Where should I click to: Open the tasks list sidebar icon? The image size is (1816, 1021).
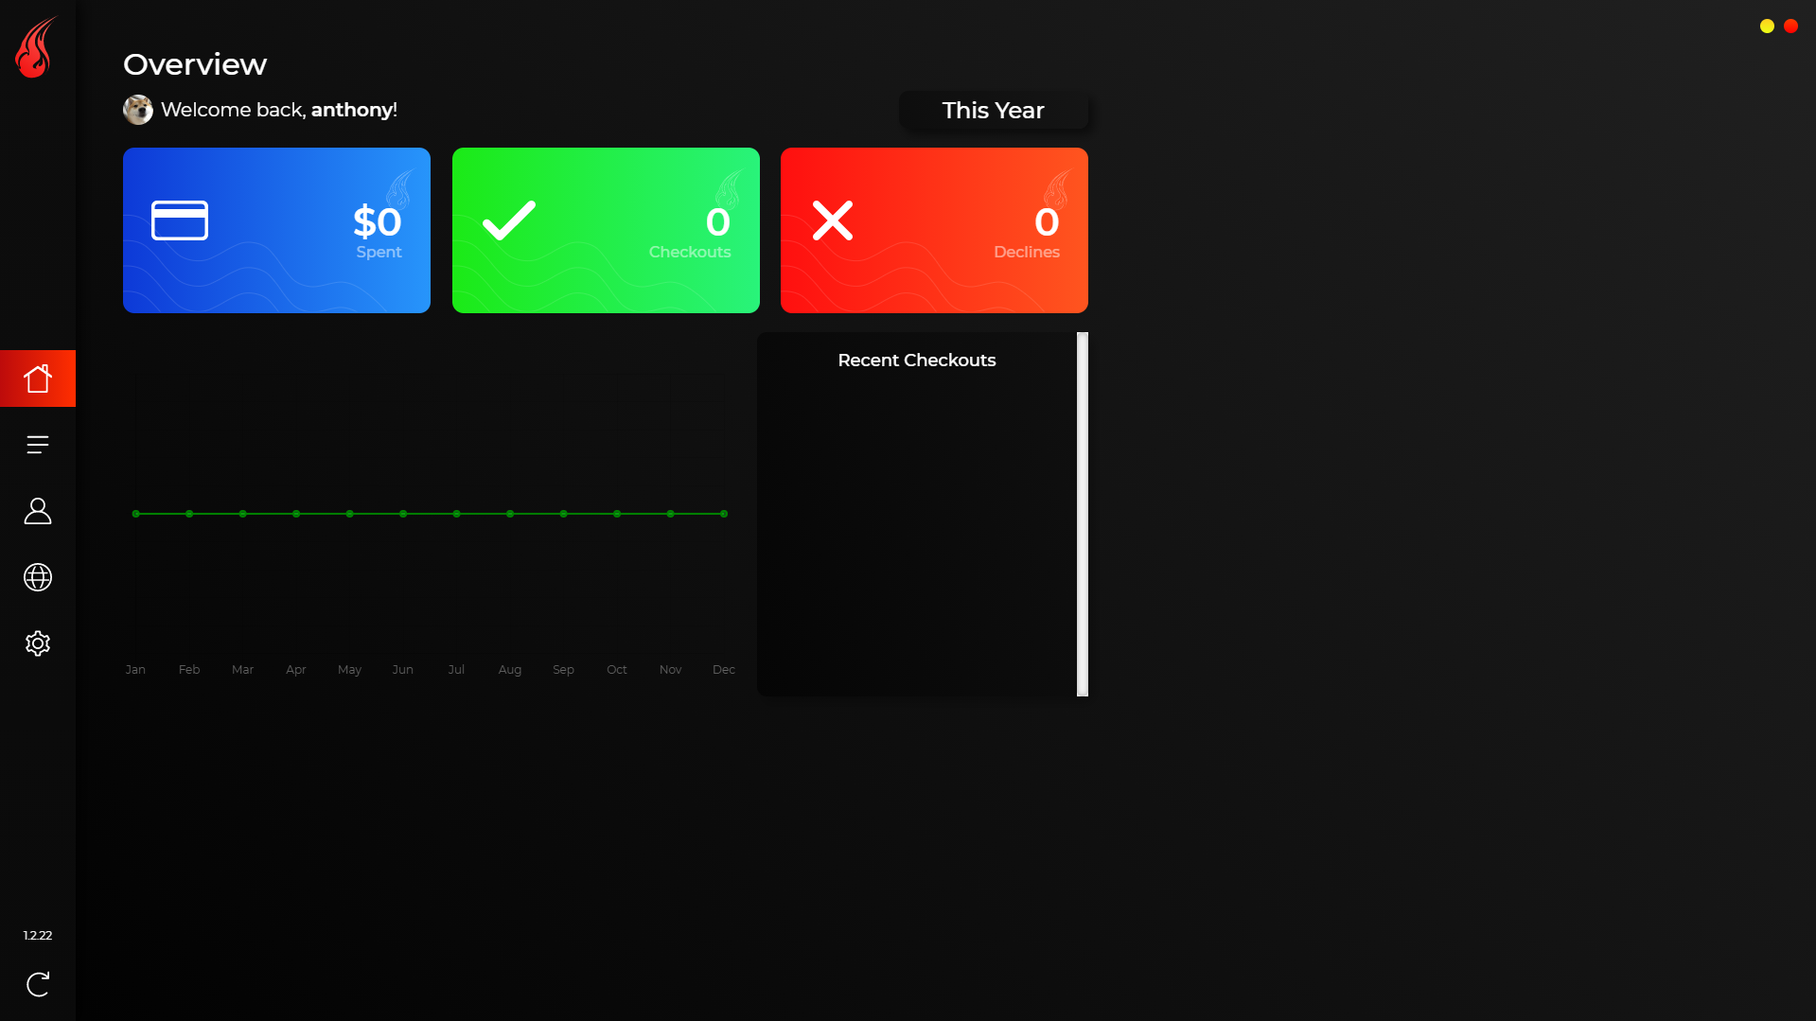click(38, 445)
